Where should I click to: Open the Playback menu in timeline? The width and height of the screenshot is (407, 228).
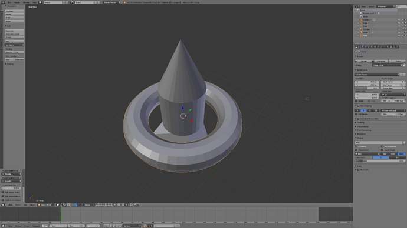click(36, 226)
